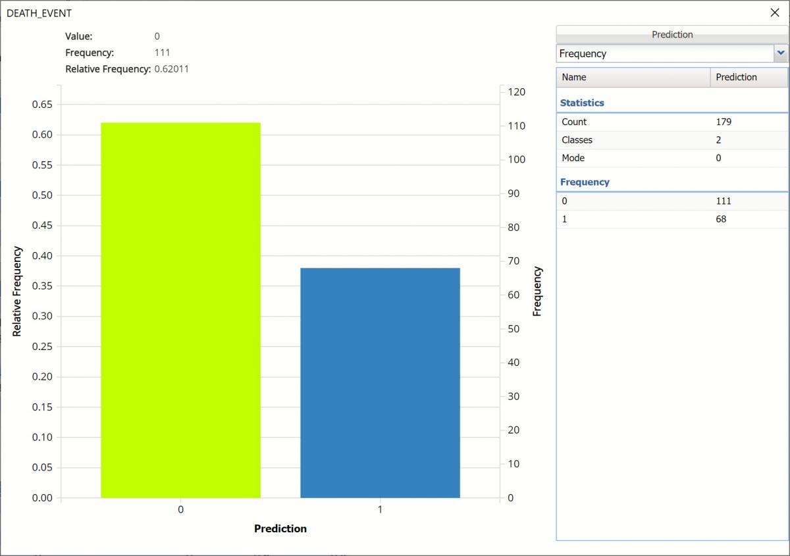Select the row showing frequency 68

tap(671, 219)
